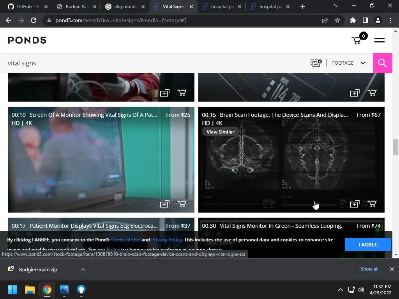Bookmark this page with the star
This screenshot has width=399, height=299.
pos(337,20)
